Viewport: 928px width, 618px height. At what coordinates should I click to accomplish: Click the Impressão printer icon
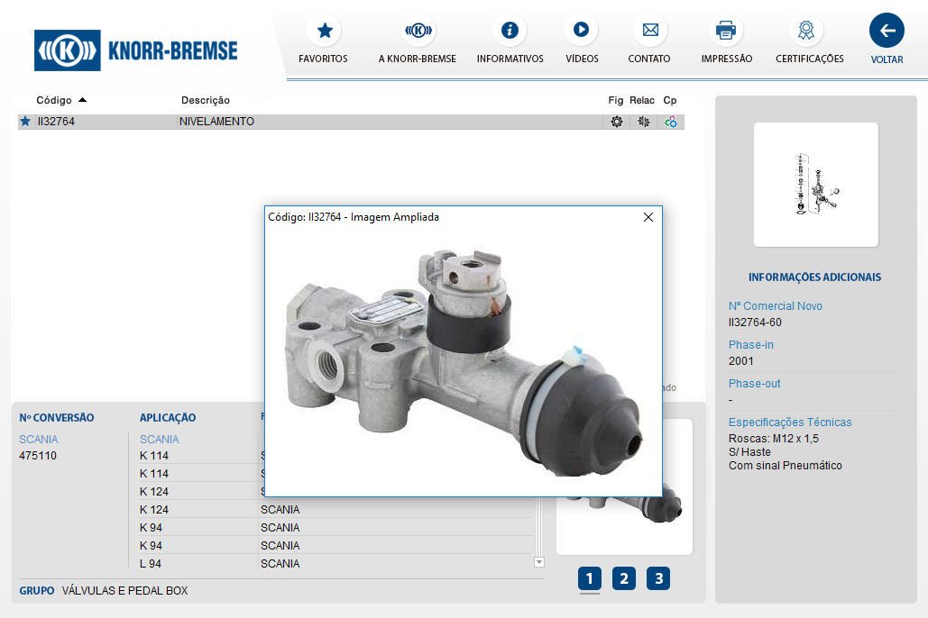click(x=726, y=31)
